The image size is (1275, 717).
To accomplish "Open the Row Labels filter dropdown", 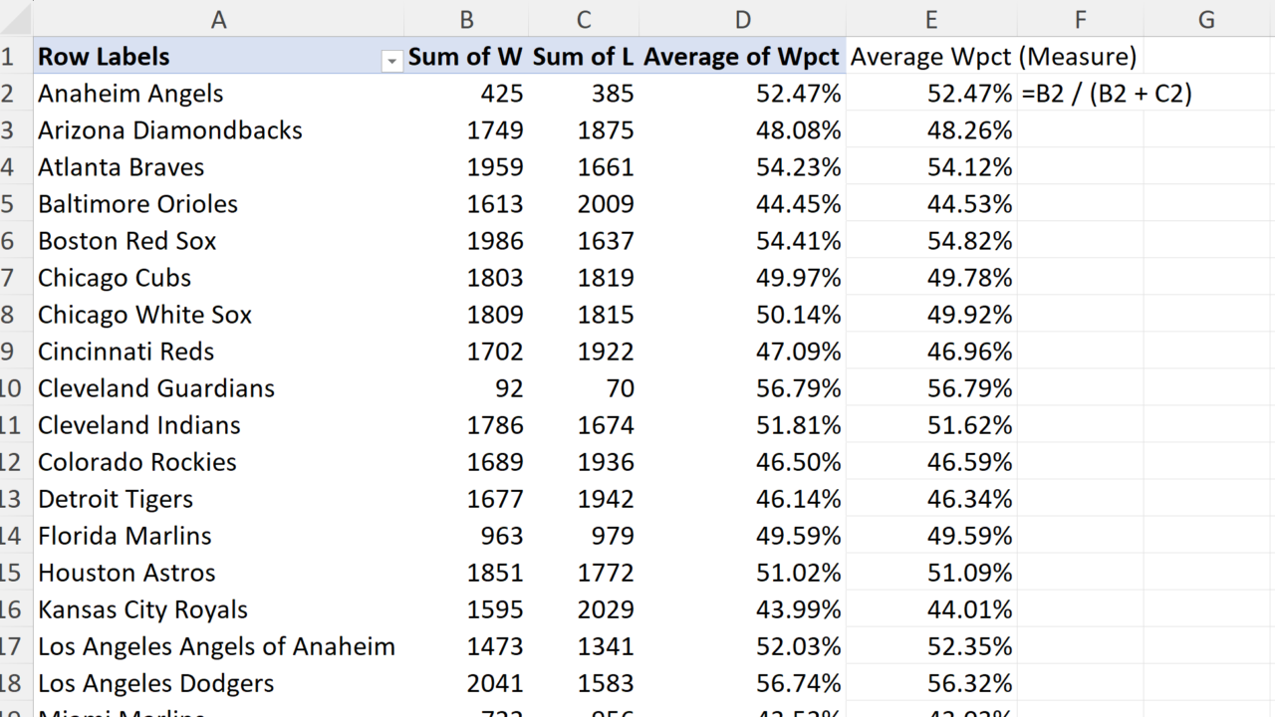I will tap(391, 61).
